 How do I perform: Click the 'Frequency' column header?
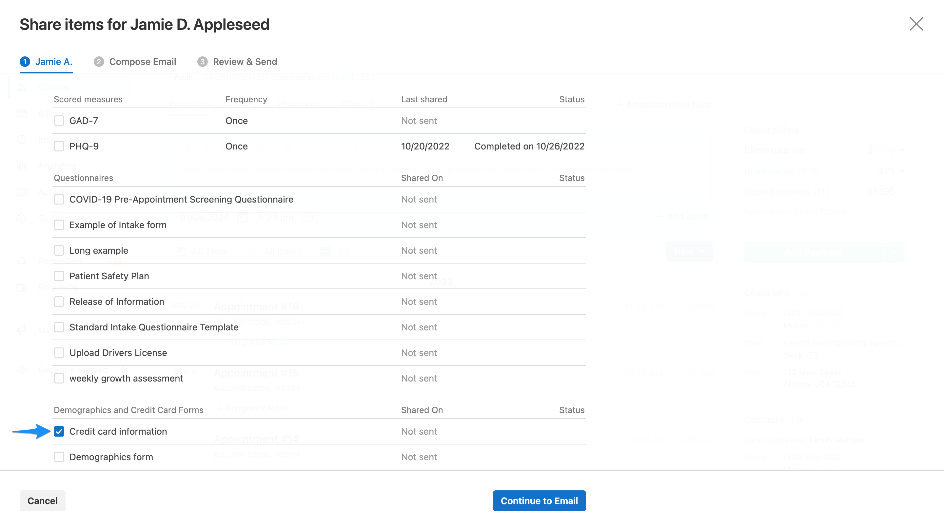246,99
